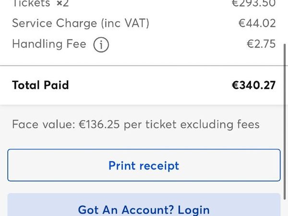Tap Got An Account? Login button
This screenshot has width=288, height=216.
(144, 204)
